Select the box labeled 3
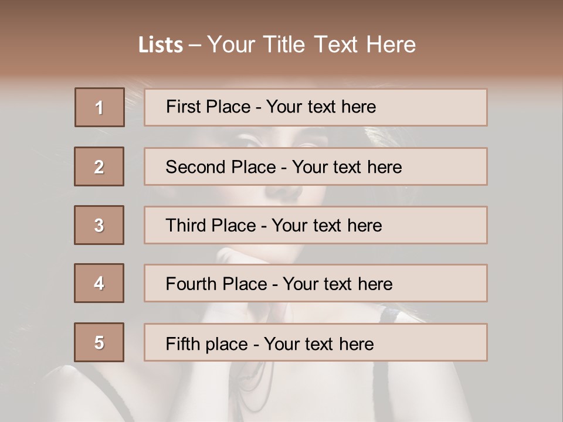 tap(99, 225)
